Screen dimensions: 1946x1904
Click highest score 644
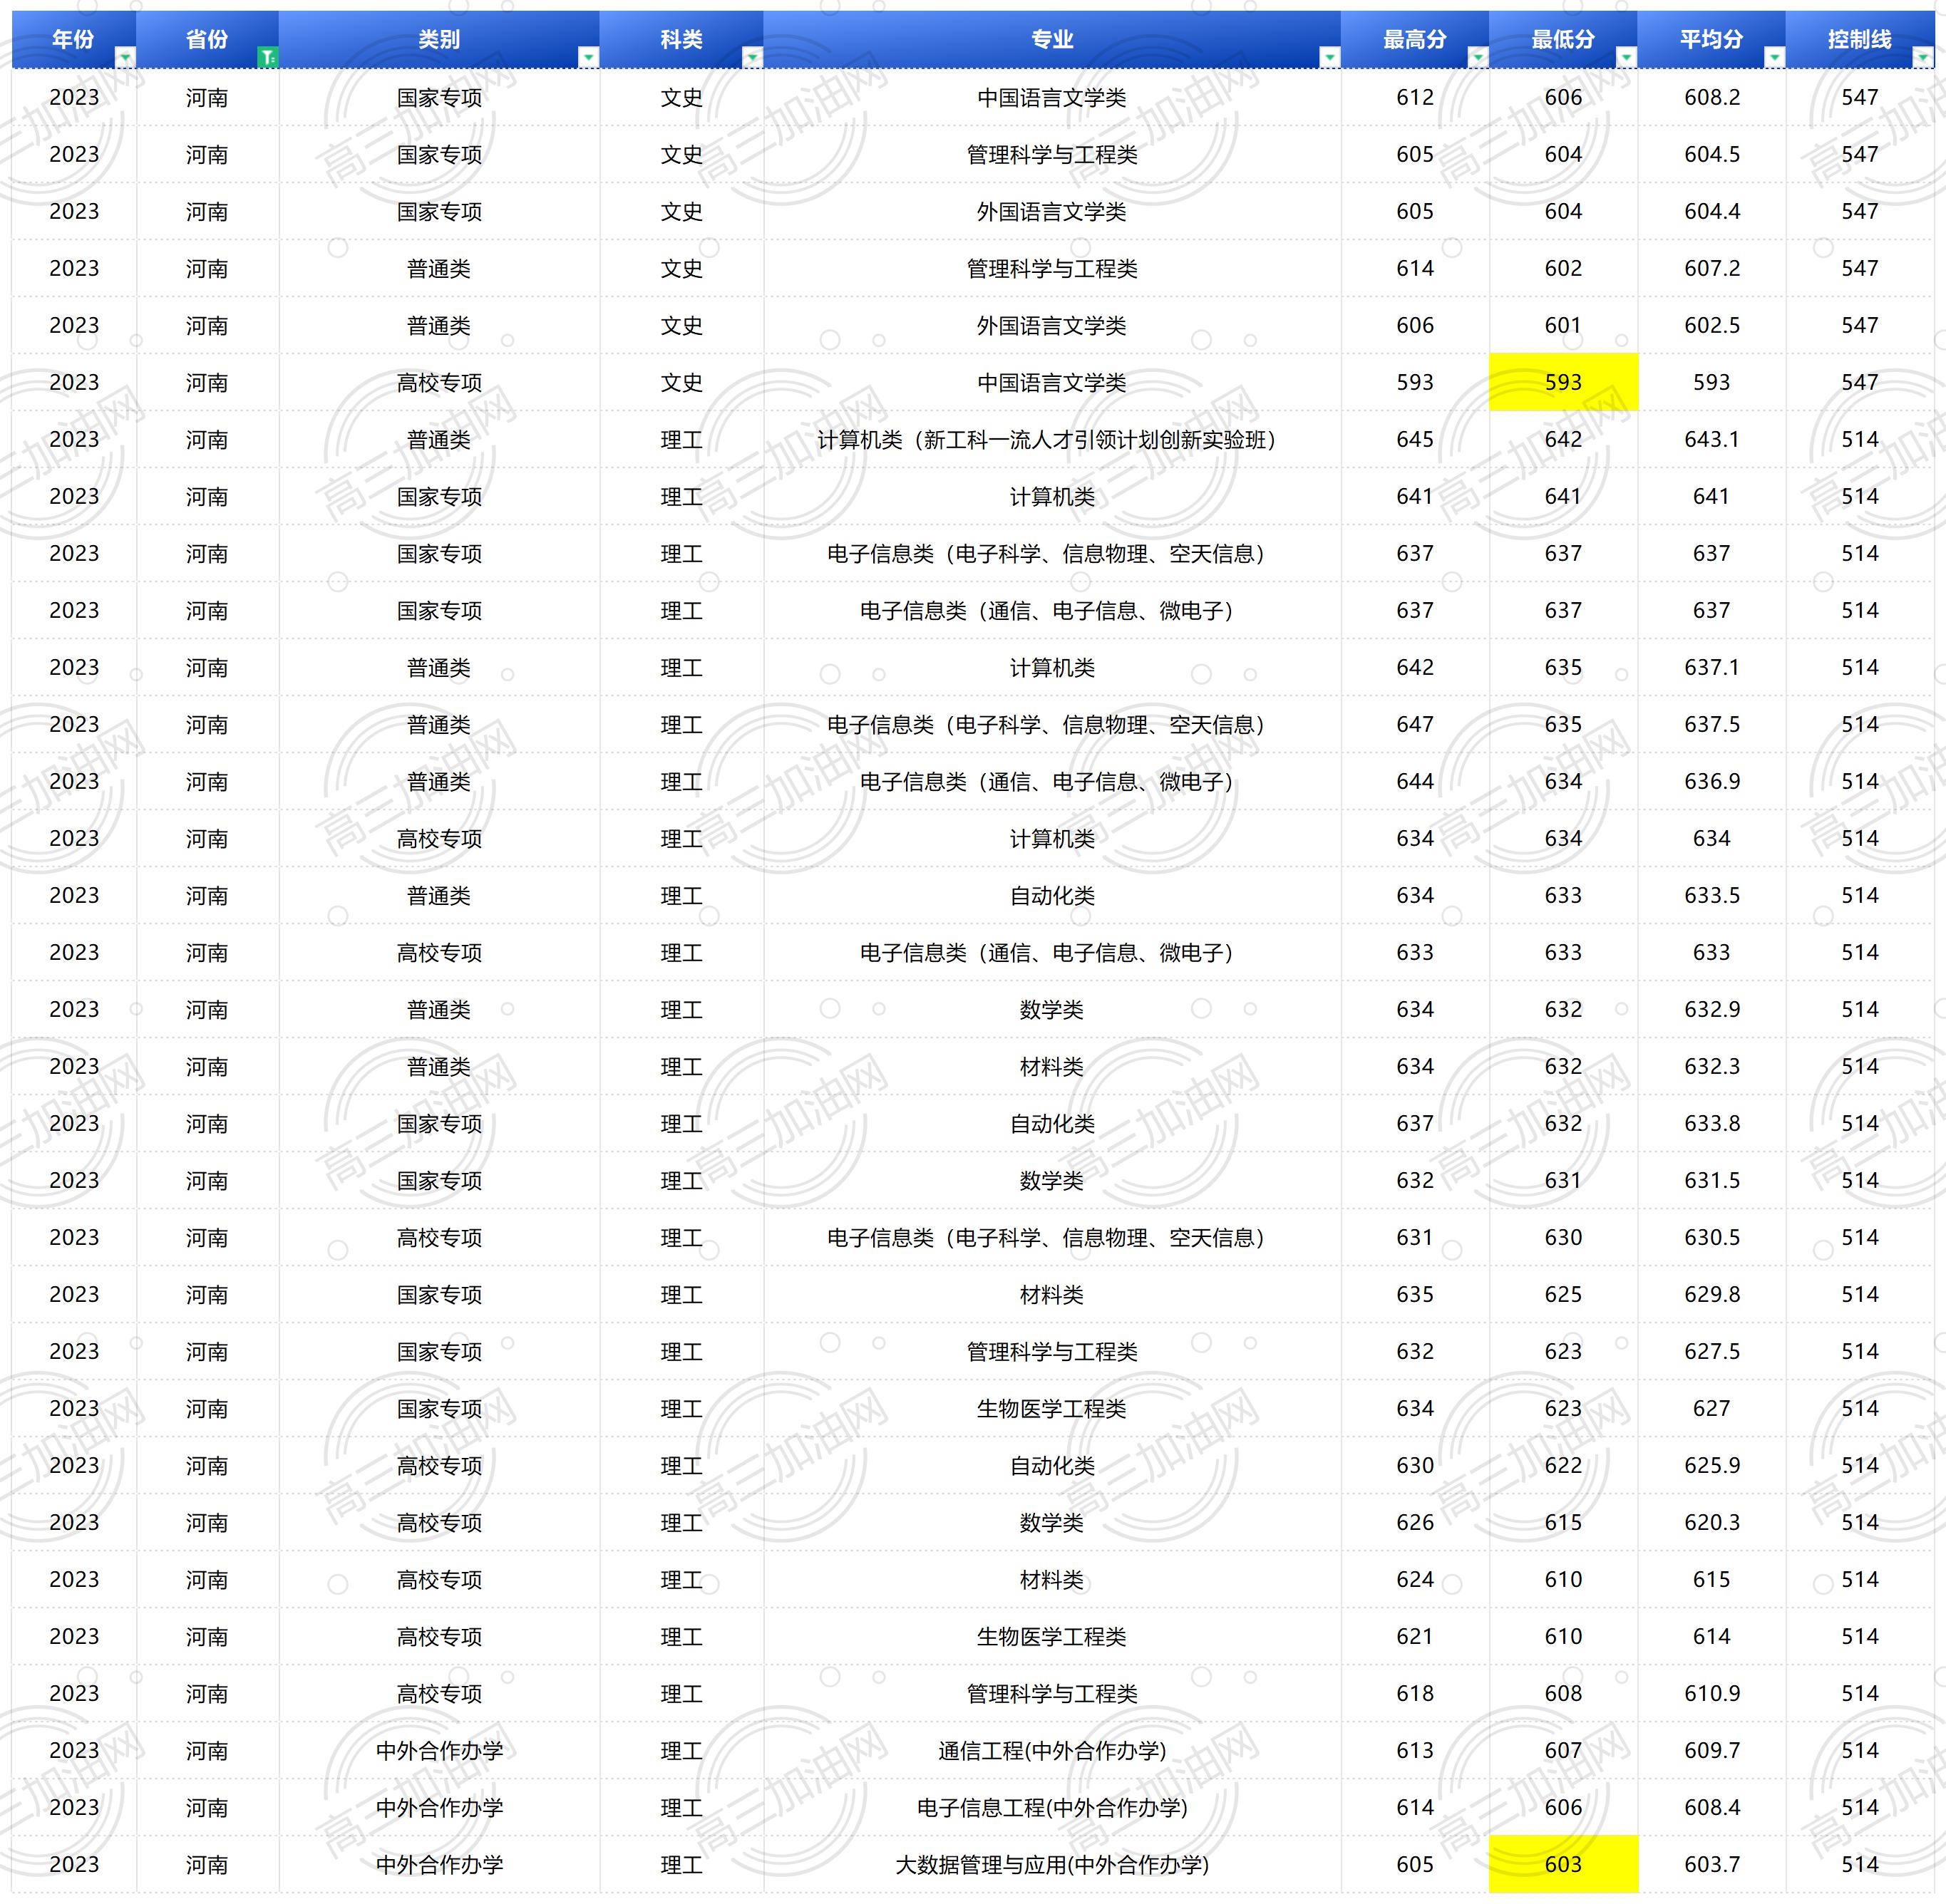(x=1415, y=781)
